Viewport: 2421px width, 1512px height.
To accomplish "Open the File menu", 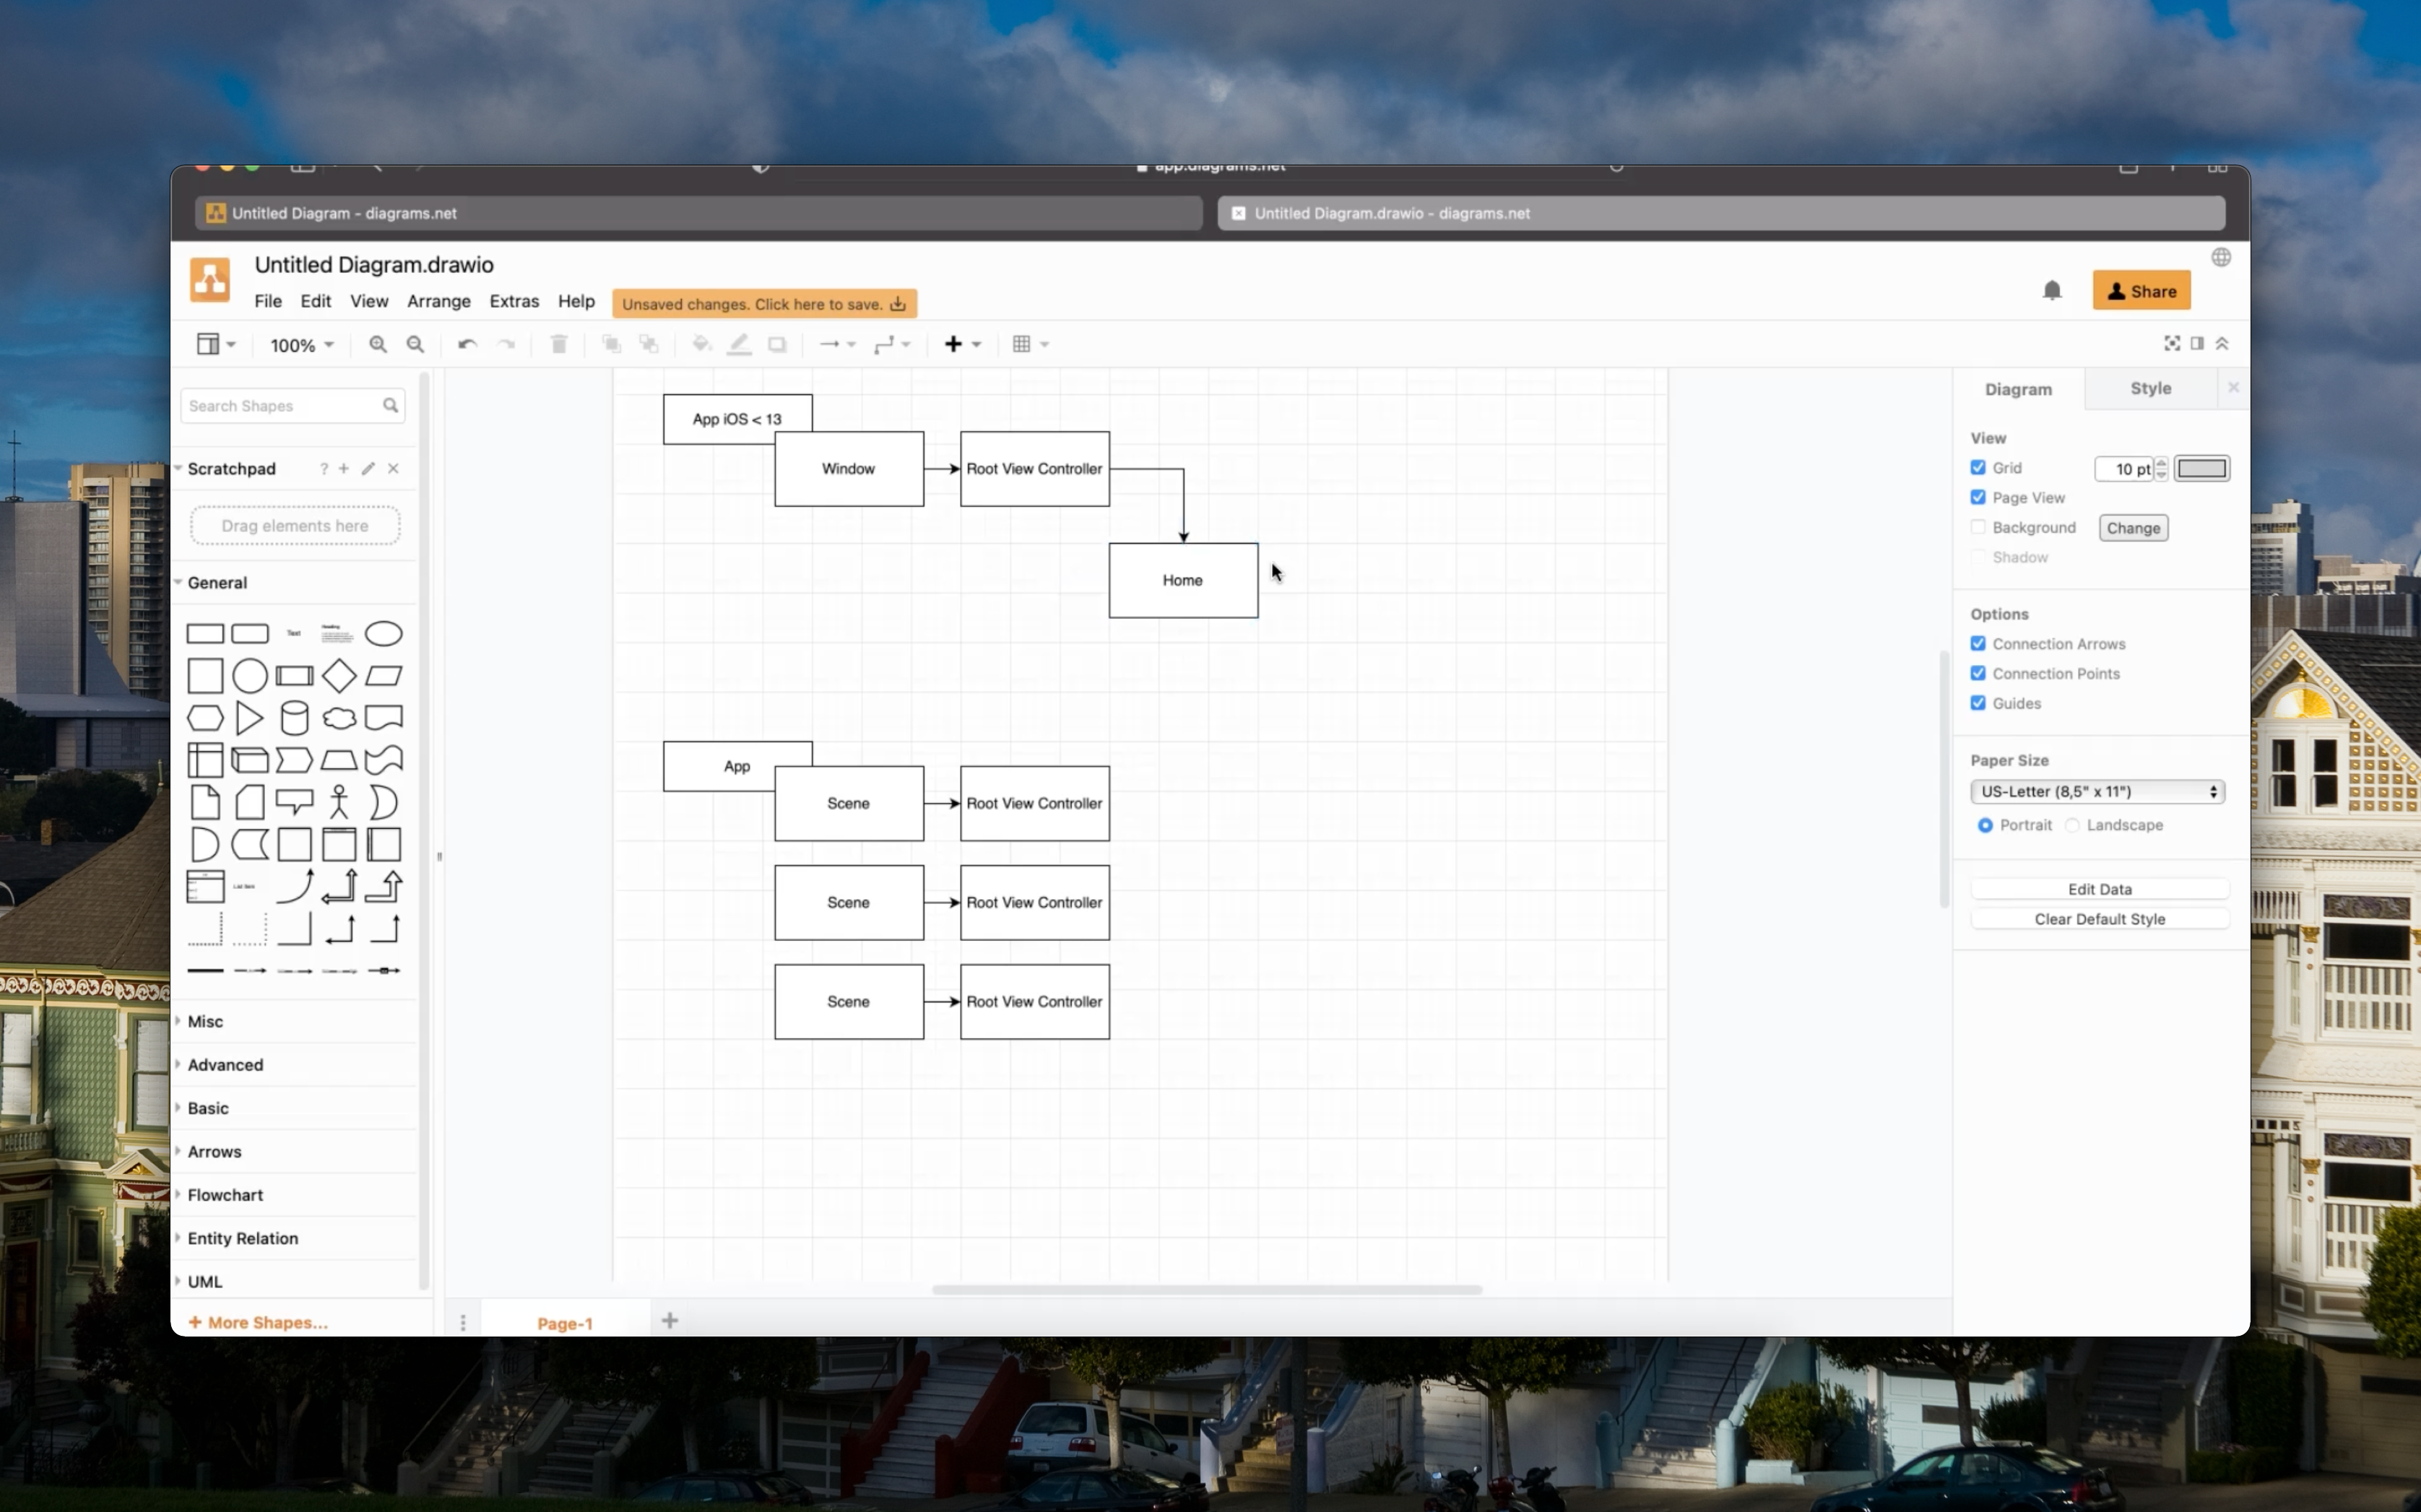I will click(x=267, y=301).
